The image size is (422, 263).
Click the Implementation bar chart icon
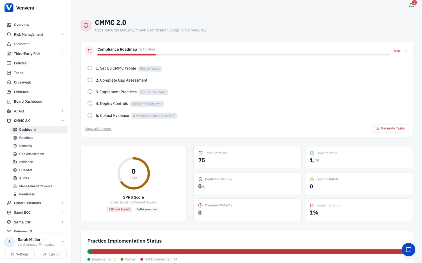312,205
